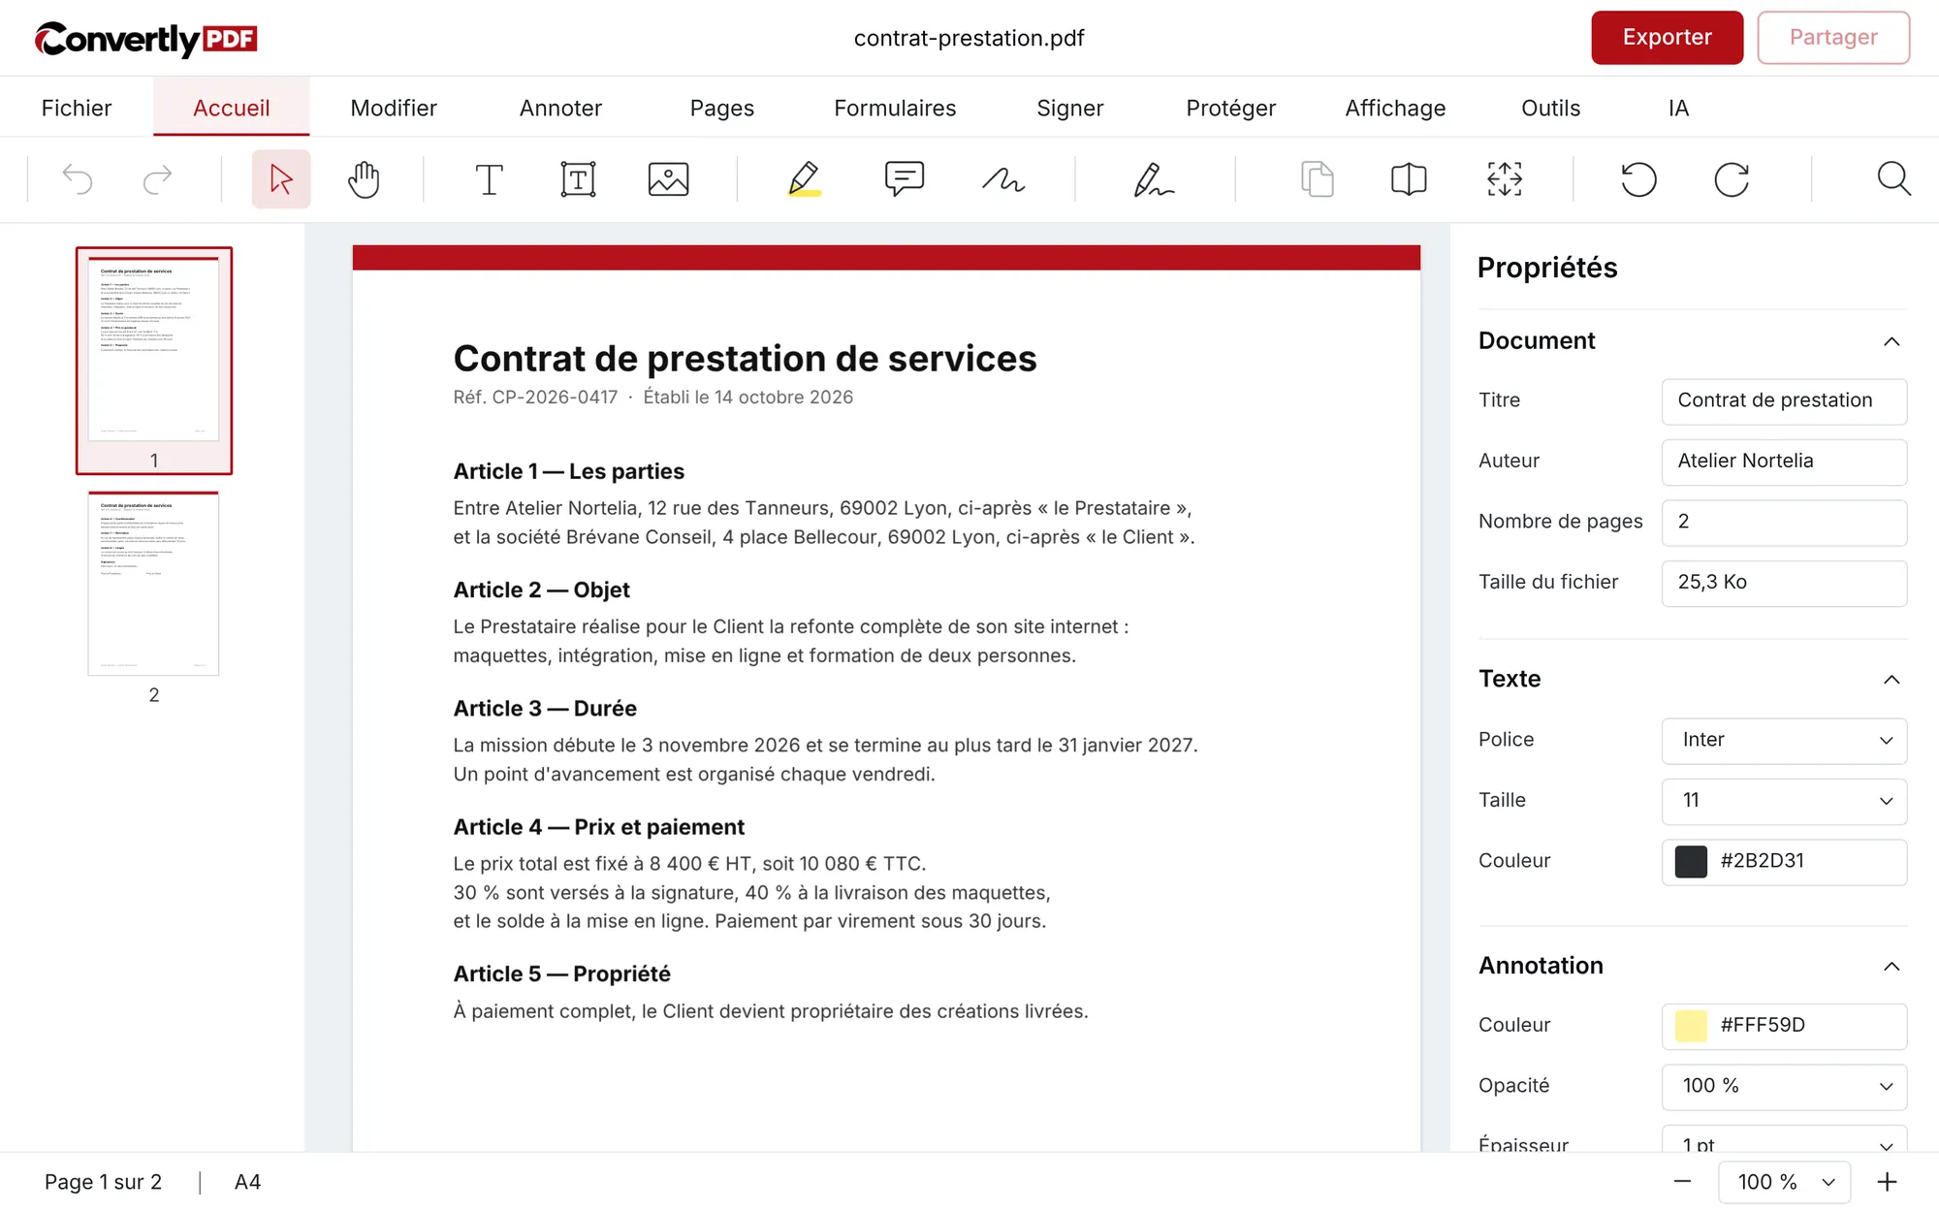Insert image tool icon
This screenshot has height=1212, width=1939.
click(668, 179)
